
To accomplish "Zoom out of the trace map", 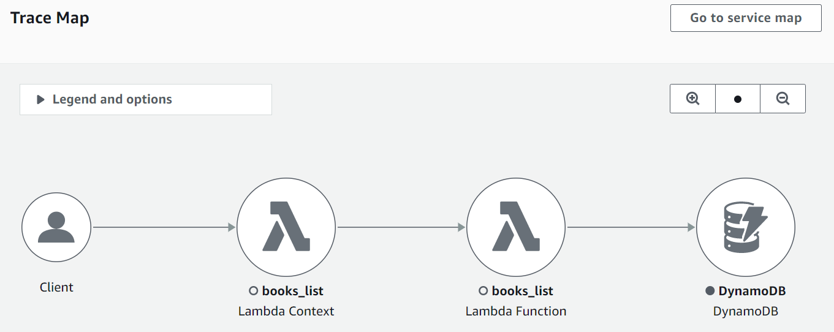I will tap(783, 99).
